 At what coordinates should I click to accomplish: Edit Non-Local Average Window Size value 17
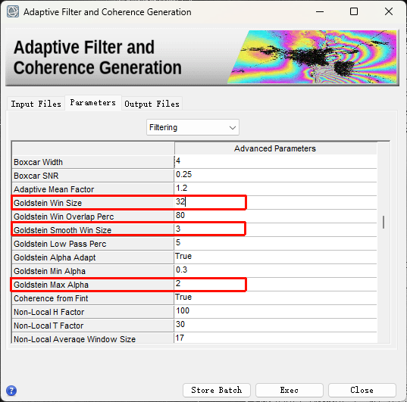(275, 338)
